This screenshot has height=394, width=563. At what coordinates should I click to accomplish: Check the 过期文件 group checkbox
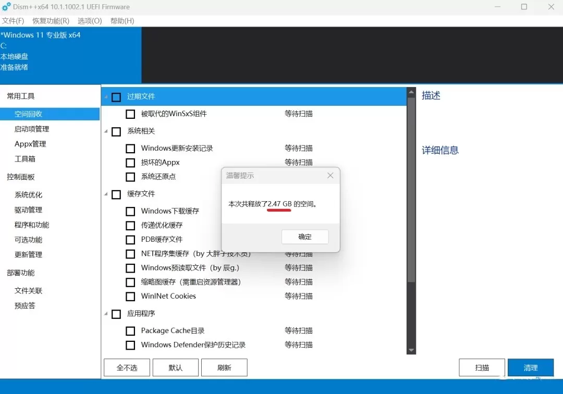(116, 97)
